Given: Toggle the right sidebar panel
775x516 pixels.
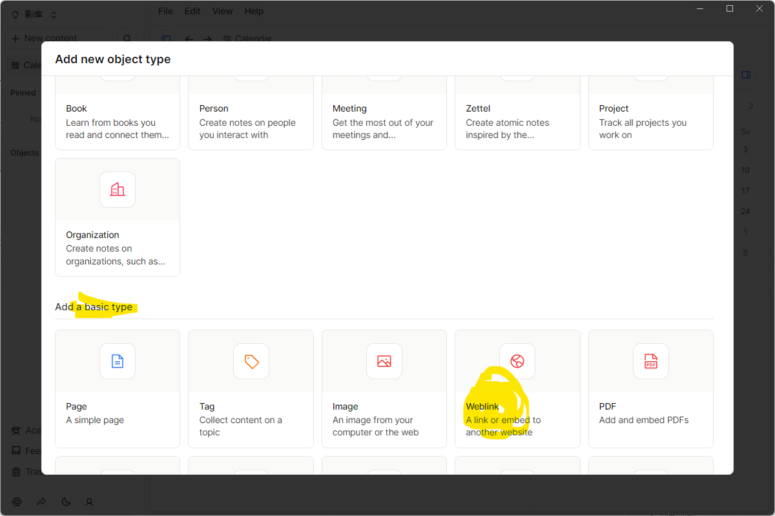Looking at the screenshot, I should tap(746, 75).
